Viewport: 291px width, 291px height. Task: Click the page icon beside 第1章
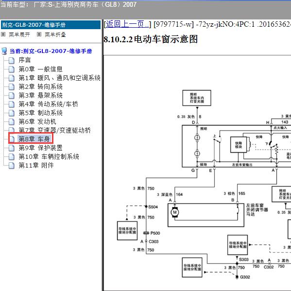click(12, 78)
